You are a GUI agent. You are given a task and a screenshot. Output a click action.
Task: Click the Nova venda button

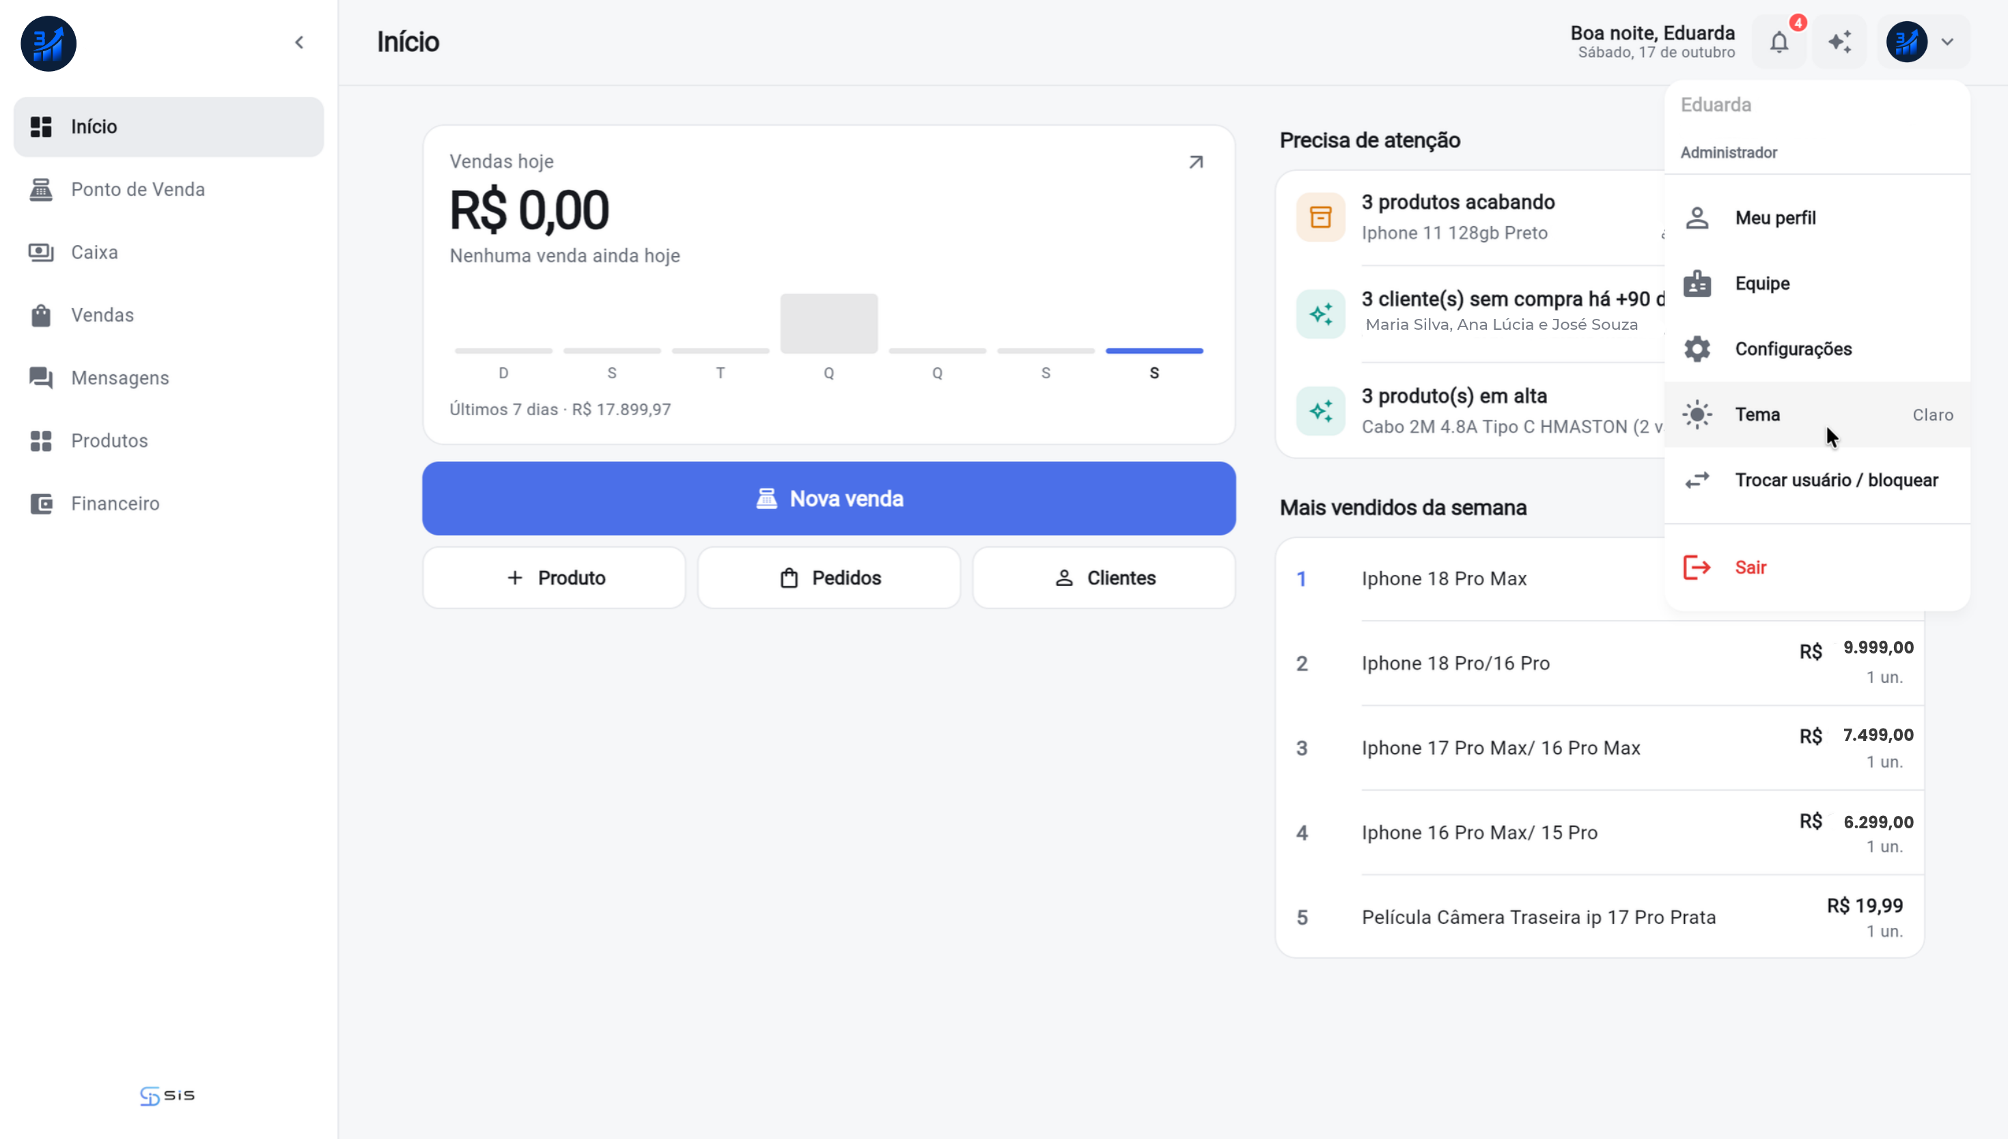[828, 498]
